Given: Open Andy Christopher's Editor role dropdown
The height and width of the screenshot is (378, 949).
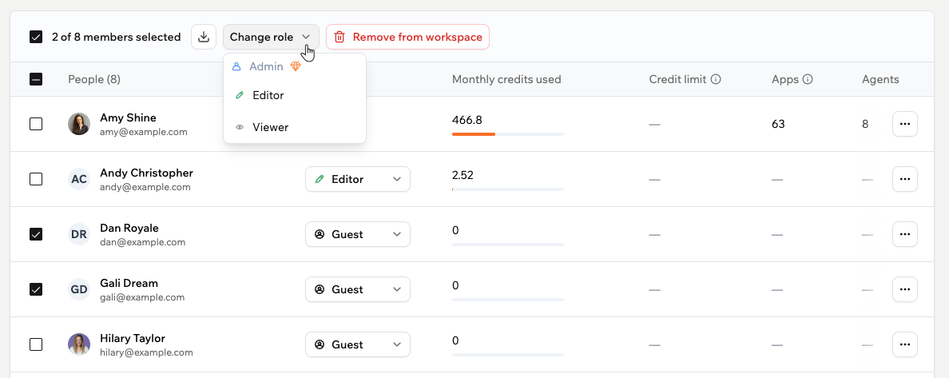Looking at the screenshot, I should 358,179.
